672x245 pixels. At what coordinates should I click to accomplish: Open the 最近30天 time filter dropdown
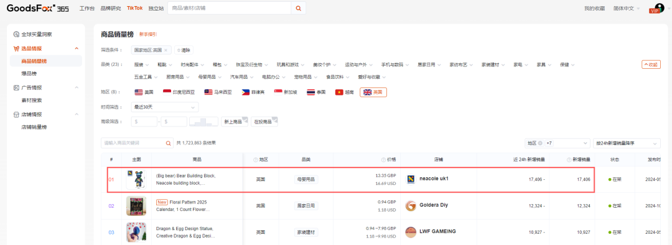coord(165,107)
